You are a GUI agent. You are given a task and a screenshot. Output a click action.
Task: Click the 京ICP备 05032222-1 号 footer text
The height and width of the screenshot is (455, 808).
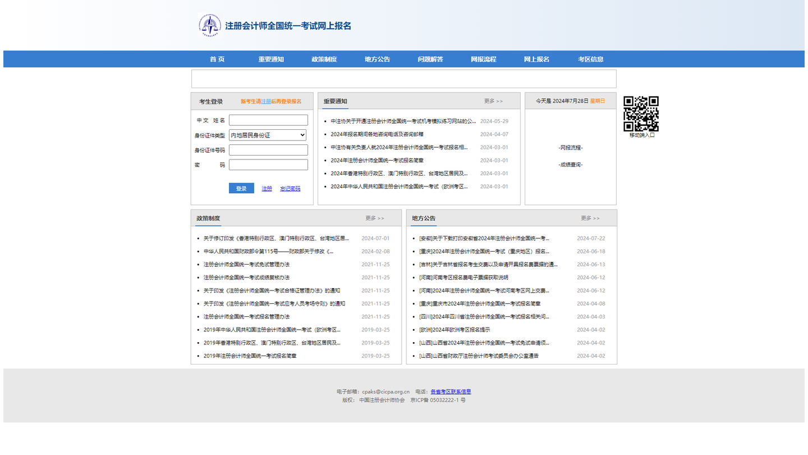(x=438, y=400)
